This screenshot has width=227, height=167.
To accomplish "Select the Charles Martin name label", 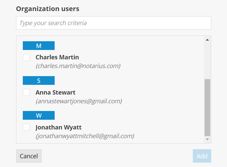I will pos(57,57).
